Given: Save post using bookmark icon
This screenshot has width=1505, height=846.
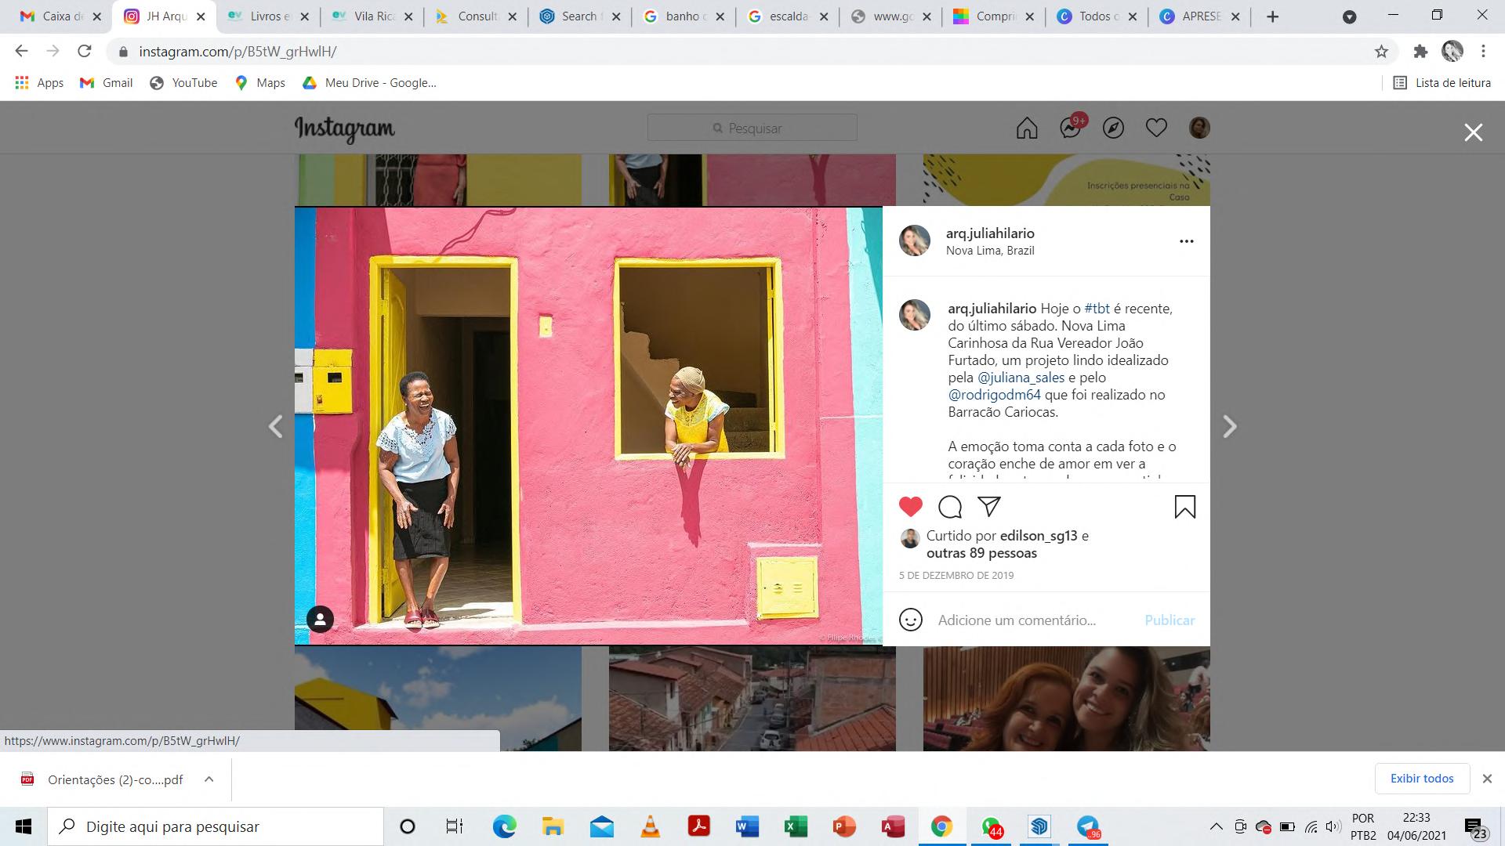Looking at the screenshot, I should click(1184, 507).
